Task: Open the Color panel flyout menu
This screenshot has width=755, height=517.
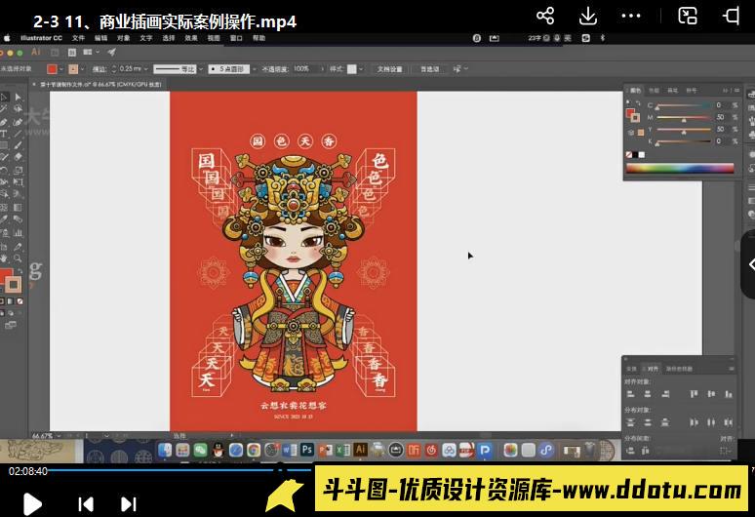Action: [x=736, y=90]
